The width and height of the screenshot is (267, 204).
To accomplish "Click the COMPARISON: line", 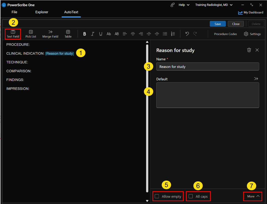I will (19, 71).
